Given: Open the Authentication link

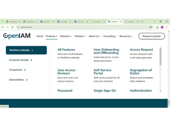Looking at the screenshot, I should [x=141, y=90].
